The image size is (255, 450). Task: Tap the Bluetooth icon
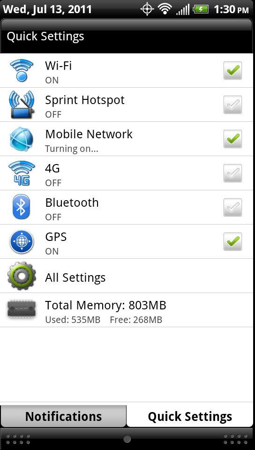point(21,207)
